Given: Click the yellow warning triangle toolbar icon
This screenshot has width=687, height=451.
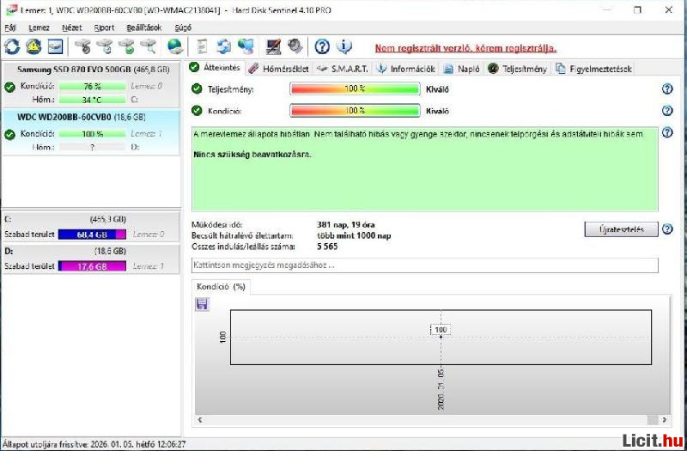Looking at the screenshot, I should click(x=33, y=46).
